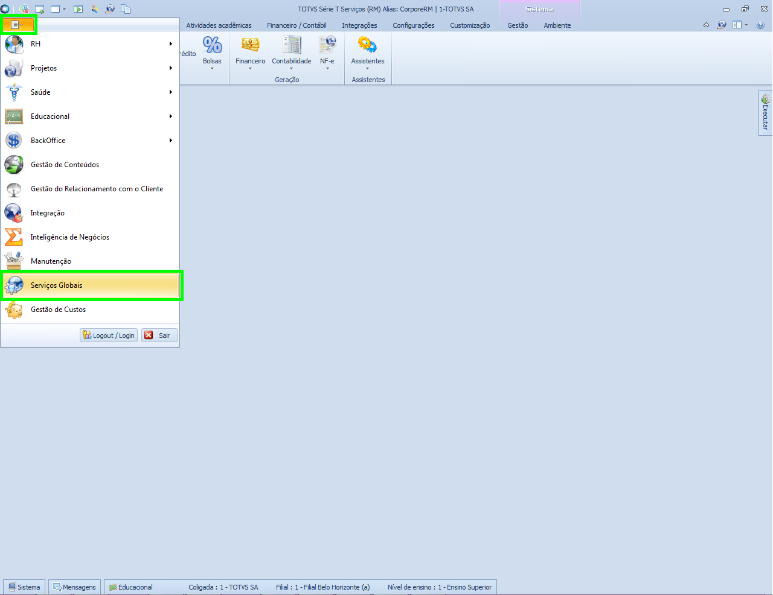The height and width of the screenshot is (595, 773).
Task: Click the window with green arrow icon
Action: (x=40, y=9)
